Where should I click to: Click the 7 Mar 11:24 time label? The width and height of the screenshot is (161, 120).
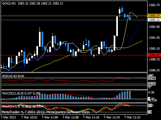[112, 117]
